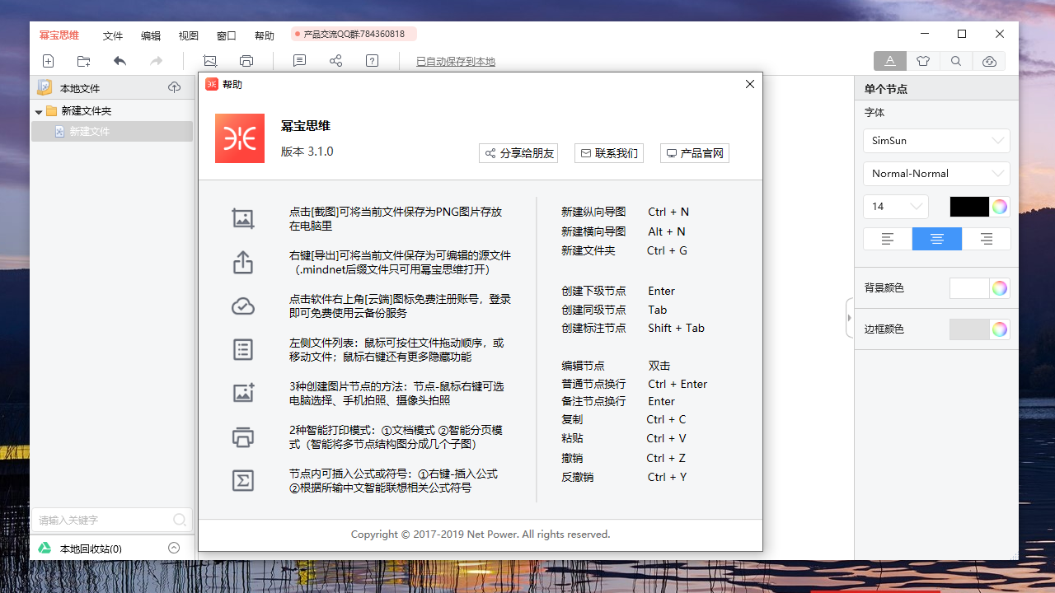Image resolution: width=1055 pixels, height=593 pixels.
Task: Click the search magnifier in top-right toolbar
Action: coord(956,61)
